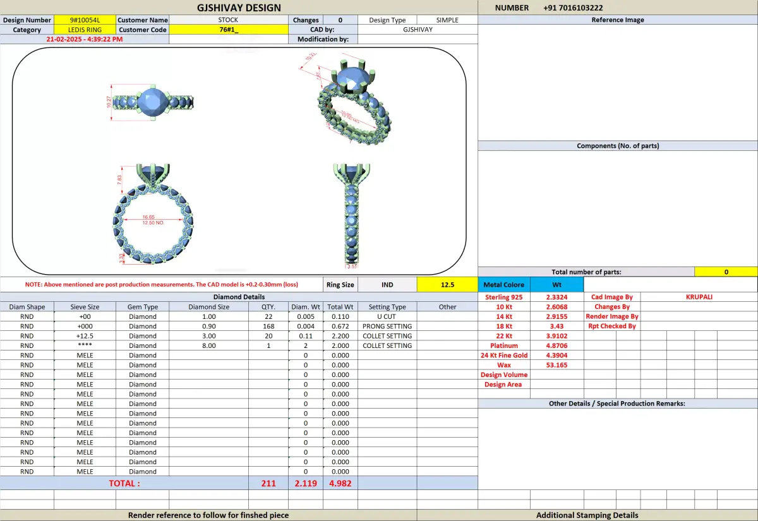Select 24 Kt Fine Gold weight 4.3904
The width and height of the screenshot is (758, 521).
point(556,356)
